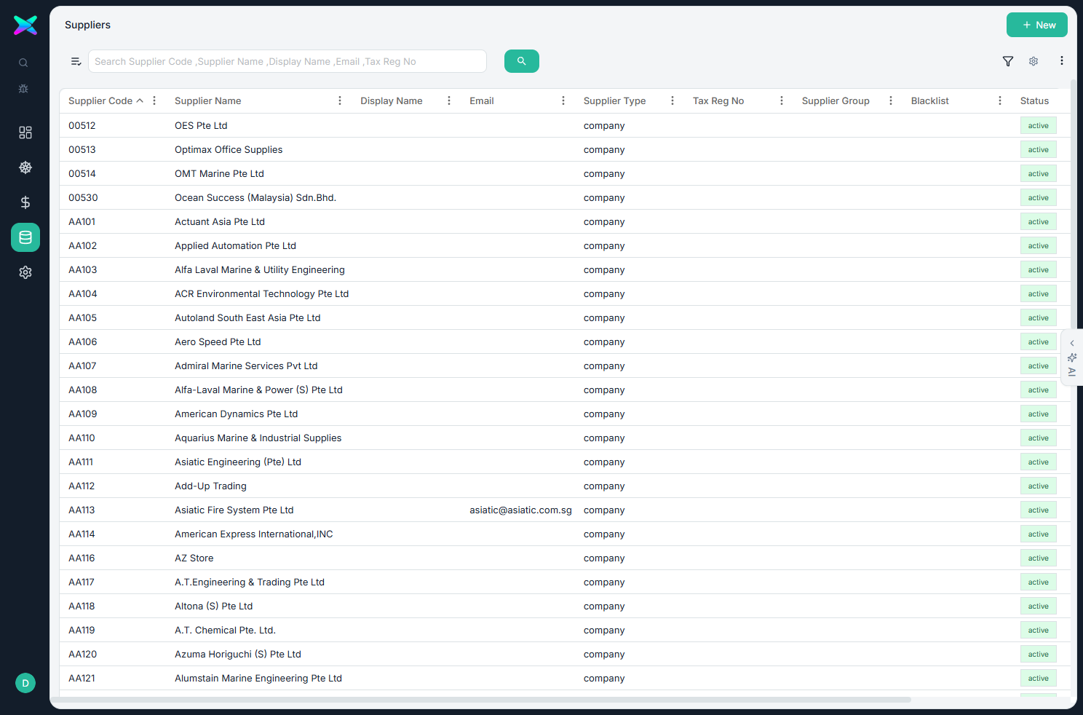
Task: Create a new supplier with the New button
Action: click(x=1037, y=25)
